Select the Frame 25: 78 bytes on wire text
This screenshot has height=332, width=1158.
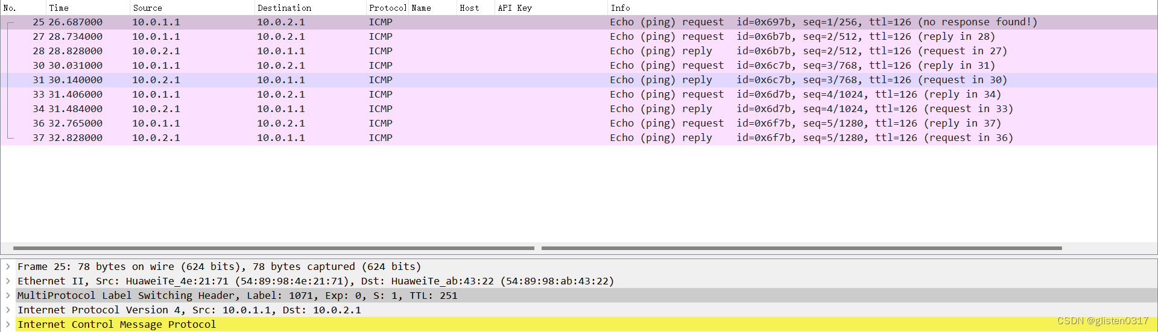point(220,266)
